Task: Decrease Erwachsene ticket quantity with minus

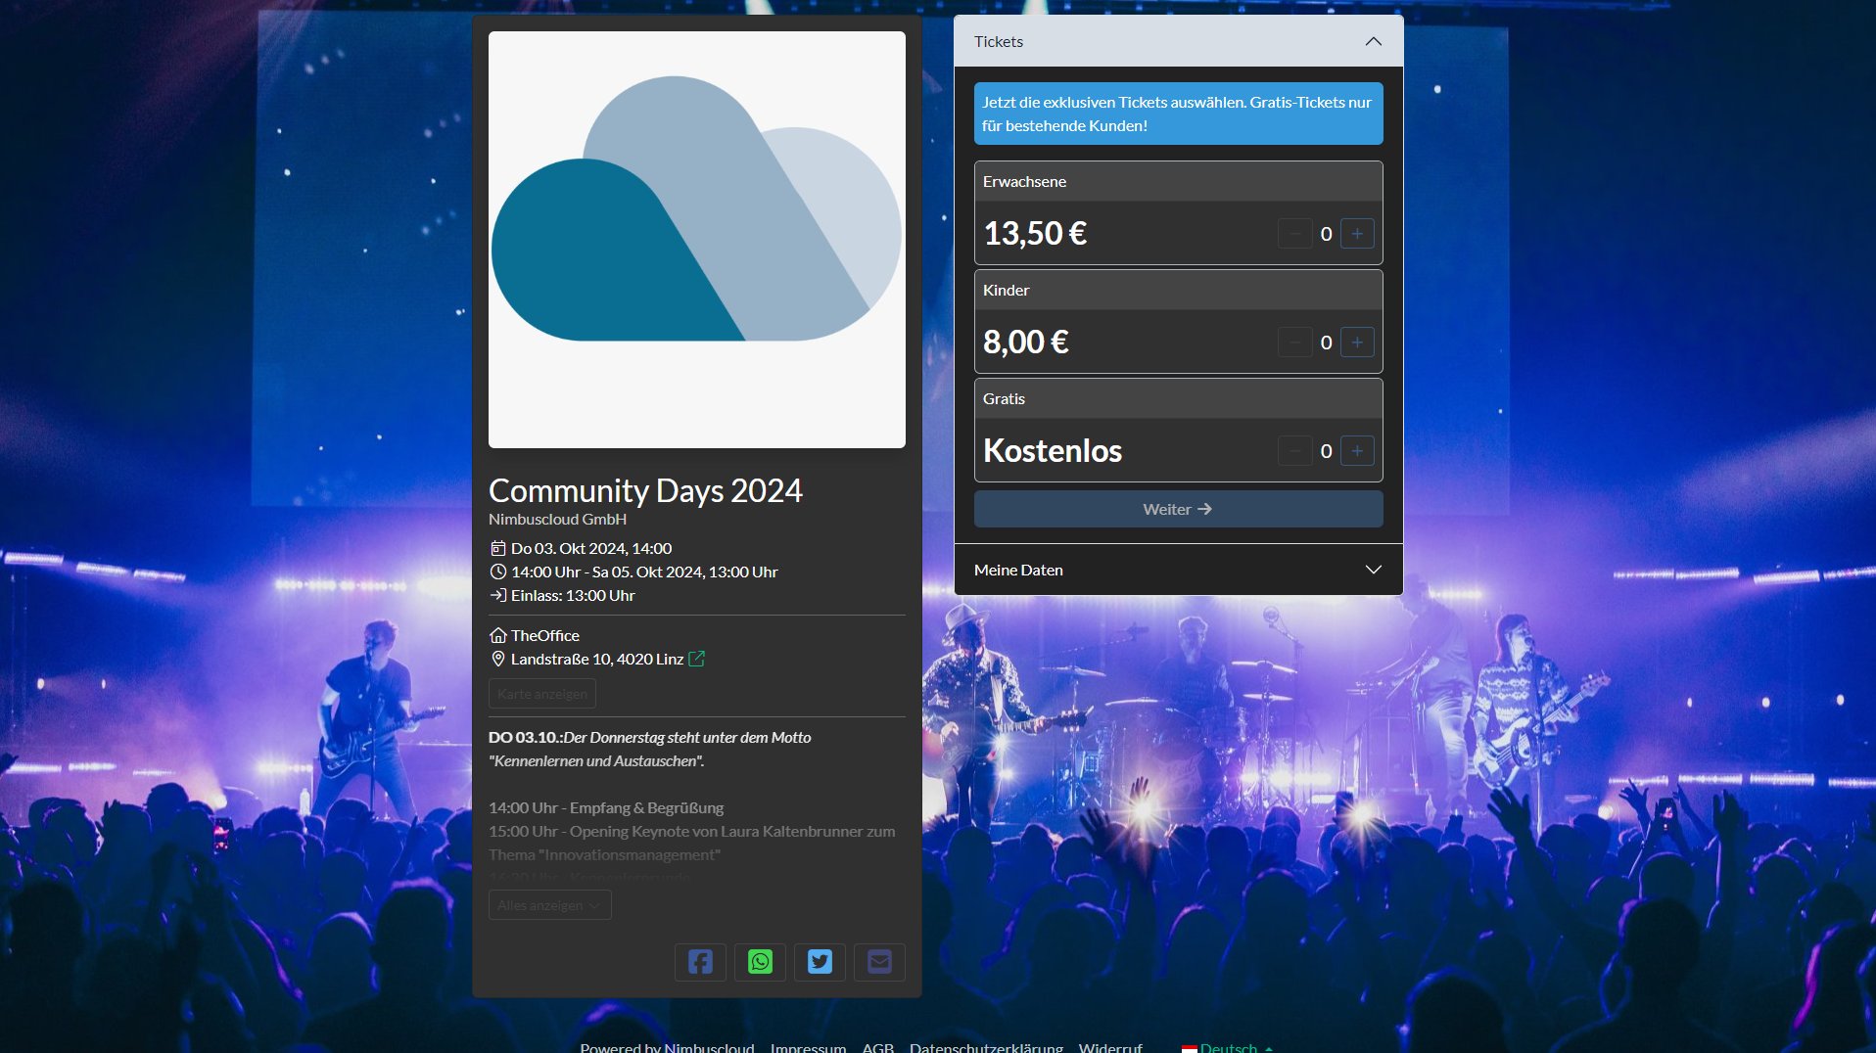Action: 1294,234
